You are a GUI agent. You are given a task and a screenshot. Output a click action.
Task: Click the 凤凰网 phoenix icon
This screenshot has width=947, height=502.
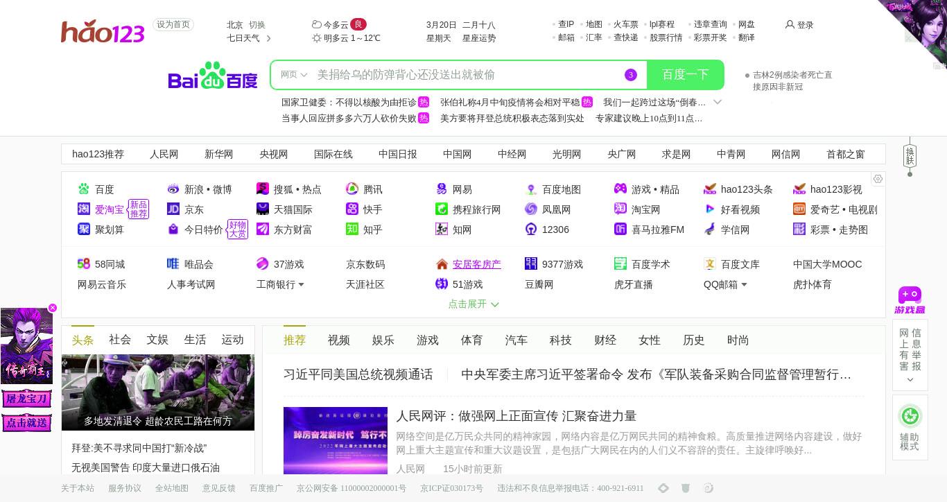coord(531,209)
